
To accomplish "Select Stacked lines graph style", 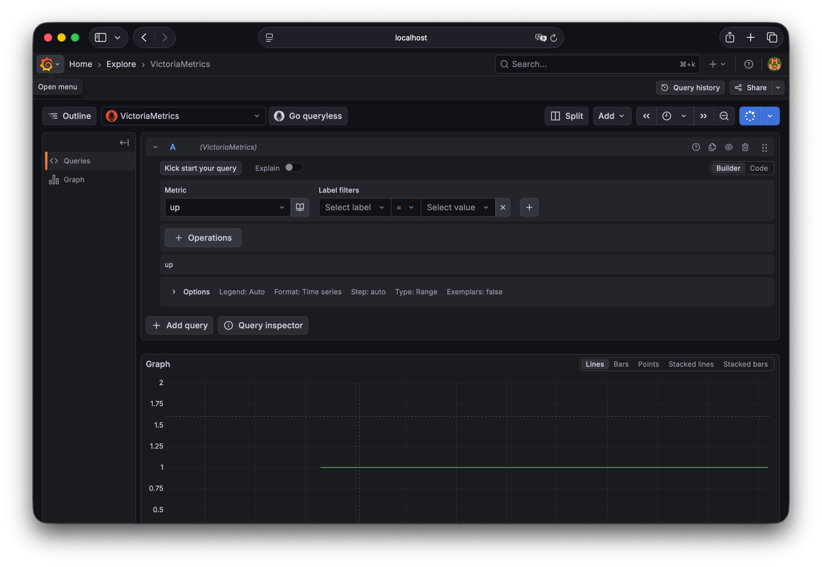I will [691, 364].
